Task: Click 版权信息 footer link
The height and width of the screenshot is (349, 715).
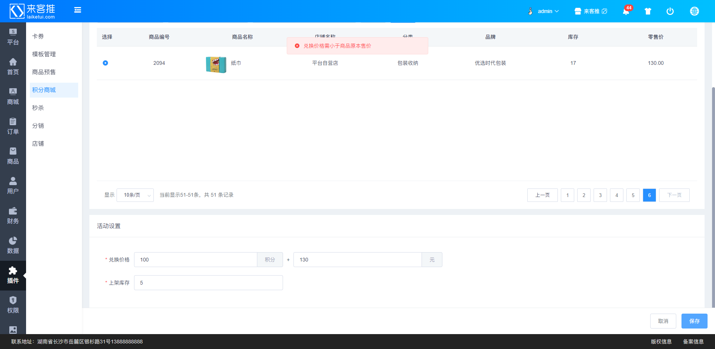Action: click(x=661, y=342)
